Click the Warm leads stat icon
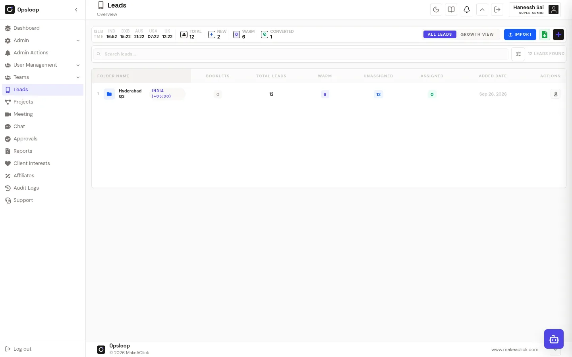 (x=236, y=35)
